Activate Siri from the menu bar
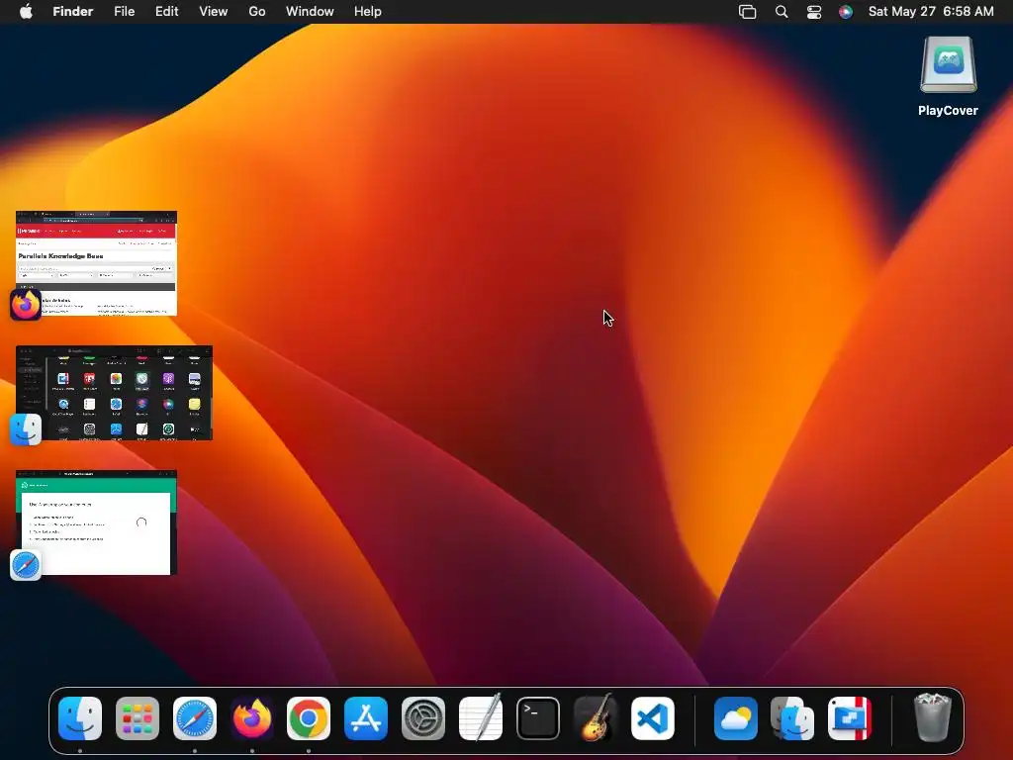This screenshot has height=760, width=1013. (845, 12)
